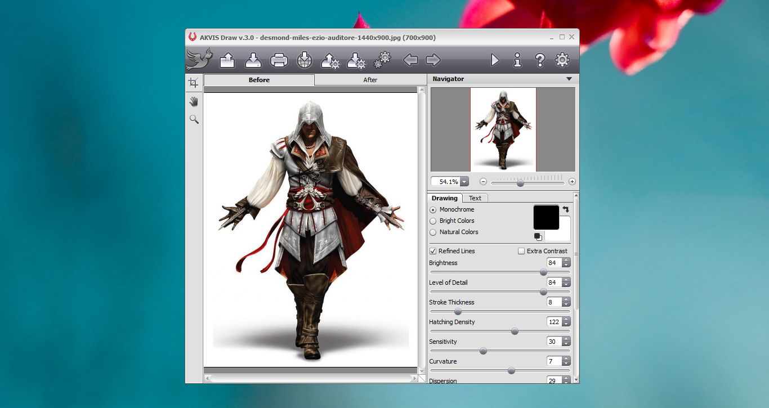Redo with the right arrow icon
Viewport: 769px width, 408px height.
(x=433, y=60)
